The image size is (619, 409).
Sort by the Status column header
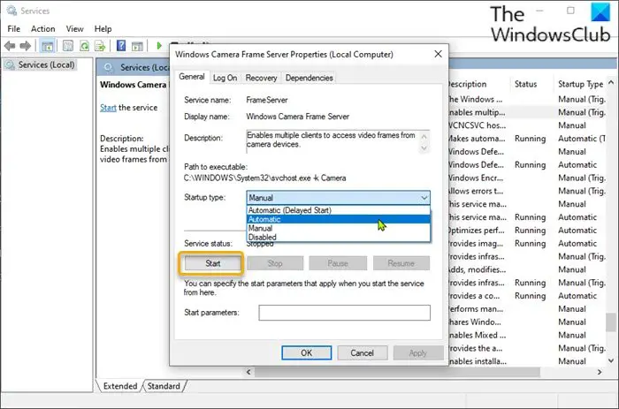pyautogui.click(x=526, y=84)
